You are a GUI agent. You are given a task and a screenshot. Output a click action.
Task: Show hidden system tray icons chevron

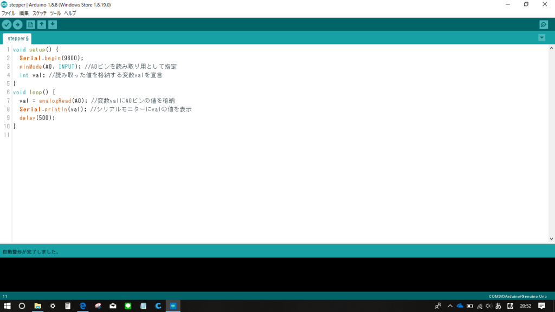450,306
